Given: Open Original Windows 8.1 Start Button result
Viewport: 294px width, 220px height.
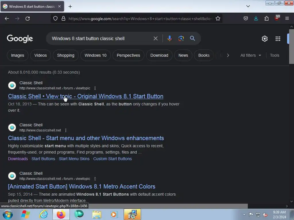Looking at the screenshot, I should [x=86, y=96].
